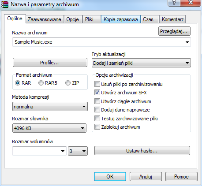Open Tryb aktualizacji combo box
The image size is (202, 186).
pos(141,63)
